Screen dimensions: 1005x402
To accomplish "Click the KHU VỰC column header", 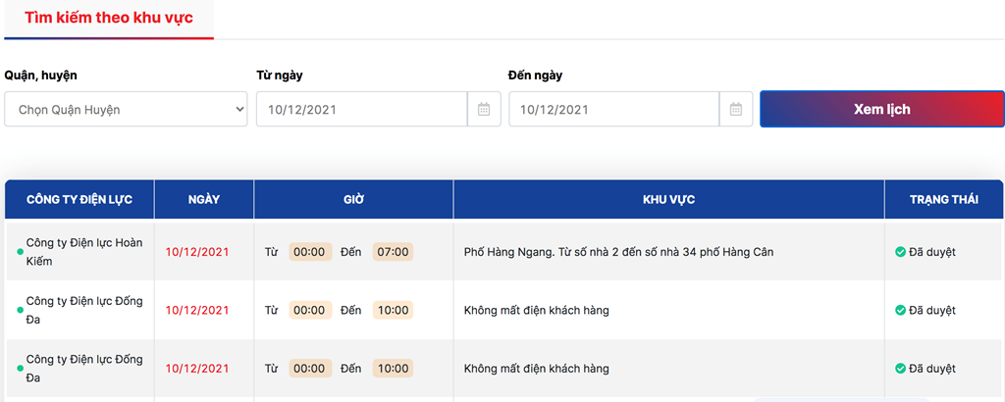I will point(669,200).
